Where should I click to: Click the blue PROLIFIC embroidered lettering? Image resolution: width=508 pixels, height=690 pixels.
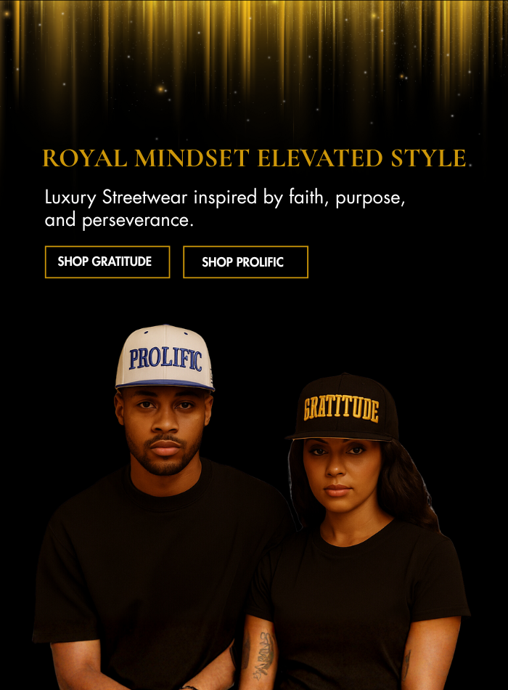[x=165, y=359]
